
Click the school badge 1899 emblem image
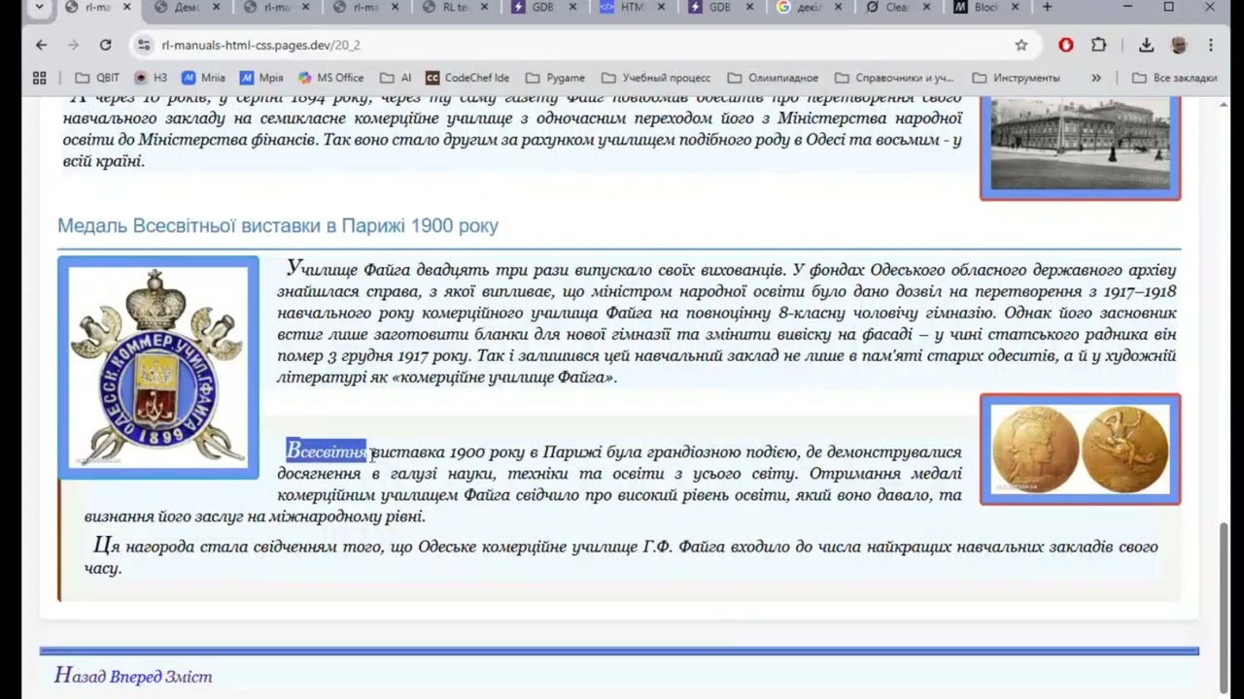click(158, 368)
